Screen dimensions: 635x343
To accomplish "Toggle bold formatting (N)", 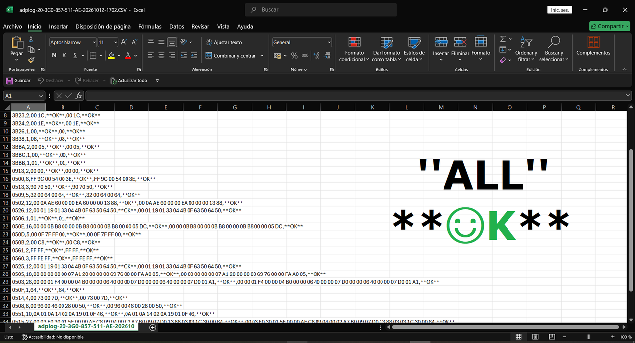I will pos(54,56).
